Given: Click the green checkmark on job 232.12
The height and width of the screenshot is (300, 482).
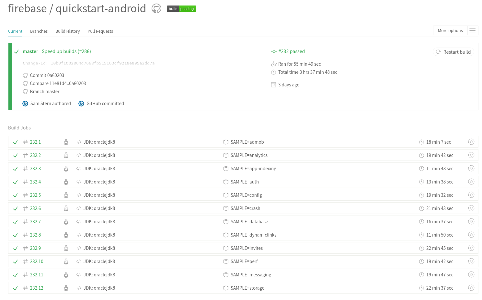Looking at the screenshot, I should [x=15, y=288].
